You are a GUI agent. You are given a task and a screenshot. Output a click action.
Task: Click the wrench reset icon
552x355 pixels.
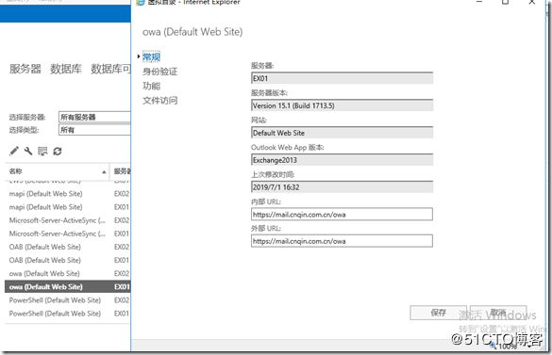[28, 152]
